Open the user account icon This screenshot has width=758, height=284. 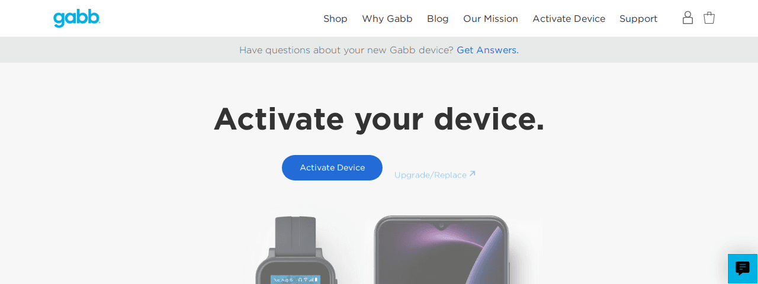pyautogui.click(x=688, y=18)
